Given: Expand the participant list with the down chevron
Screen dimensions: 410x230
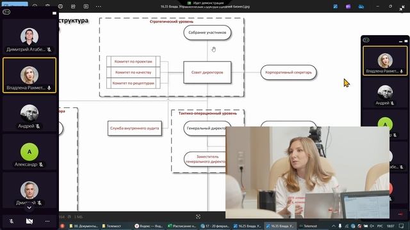Looking at the screenshot, I should 29,208.
